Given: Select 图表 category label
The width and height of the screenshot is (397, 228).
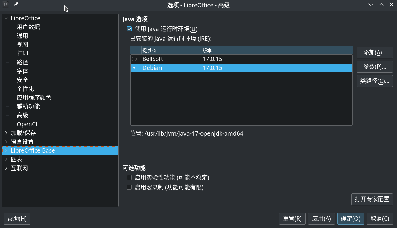Looking at the screenshot, I should pyautogui.click(x=16, y=159).
